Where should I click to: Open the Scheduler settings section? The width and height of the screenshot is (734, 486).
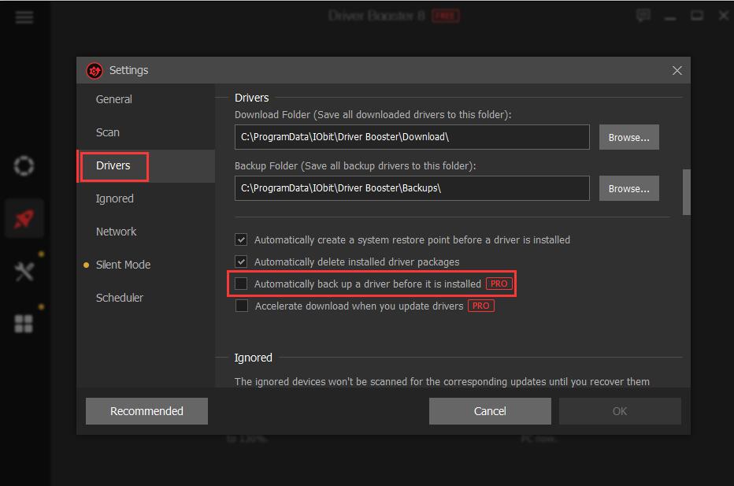(120, 298)
